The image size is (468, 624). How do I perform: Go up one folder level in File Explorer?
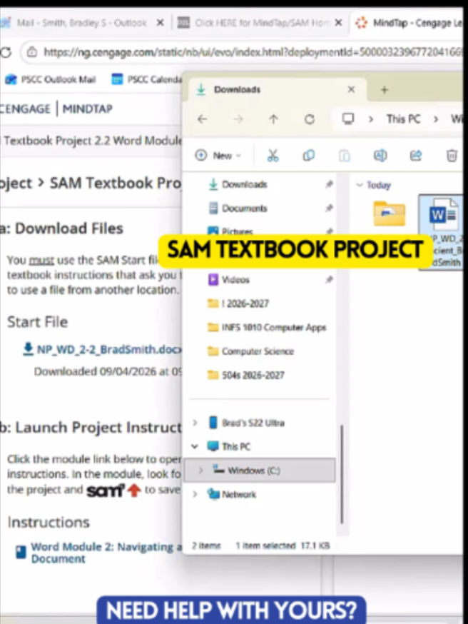tap(273, 119)
